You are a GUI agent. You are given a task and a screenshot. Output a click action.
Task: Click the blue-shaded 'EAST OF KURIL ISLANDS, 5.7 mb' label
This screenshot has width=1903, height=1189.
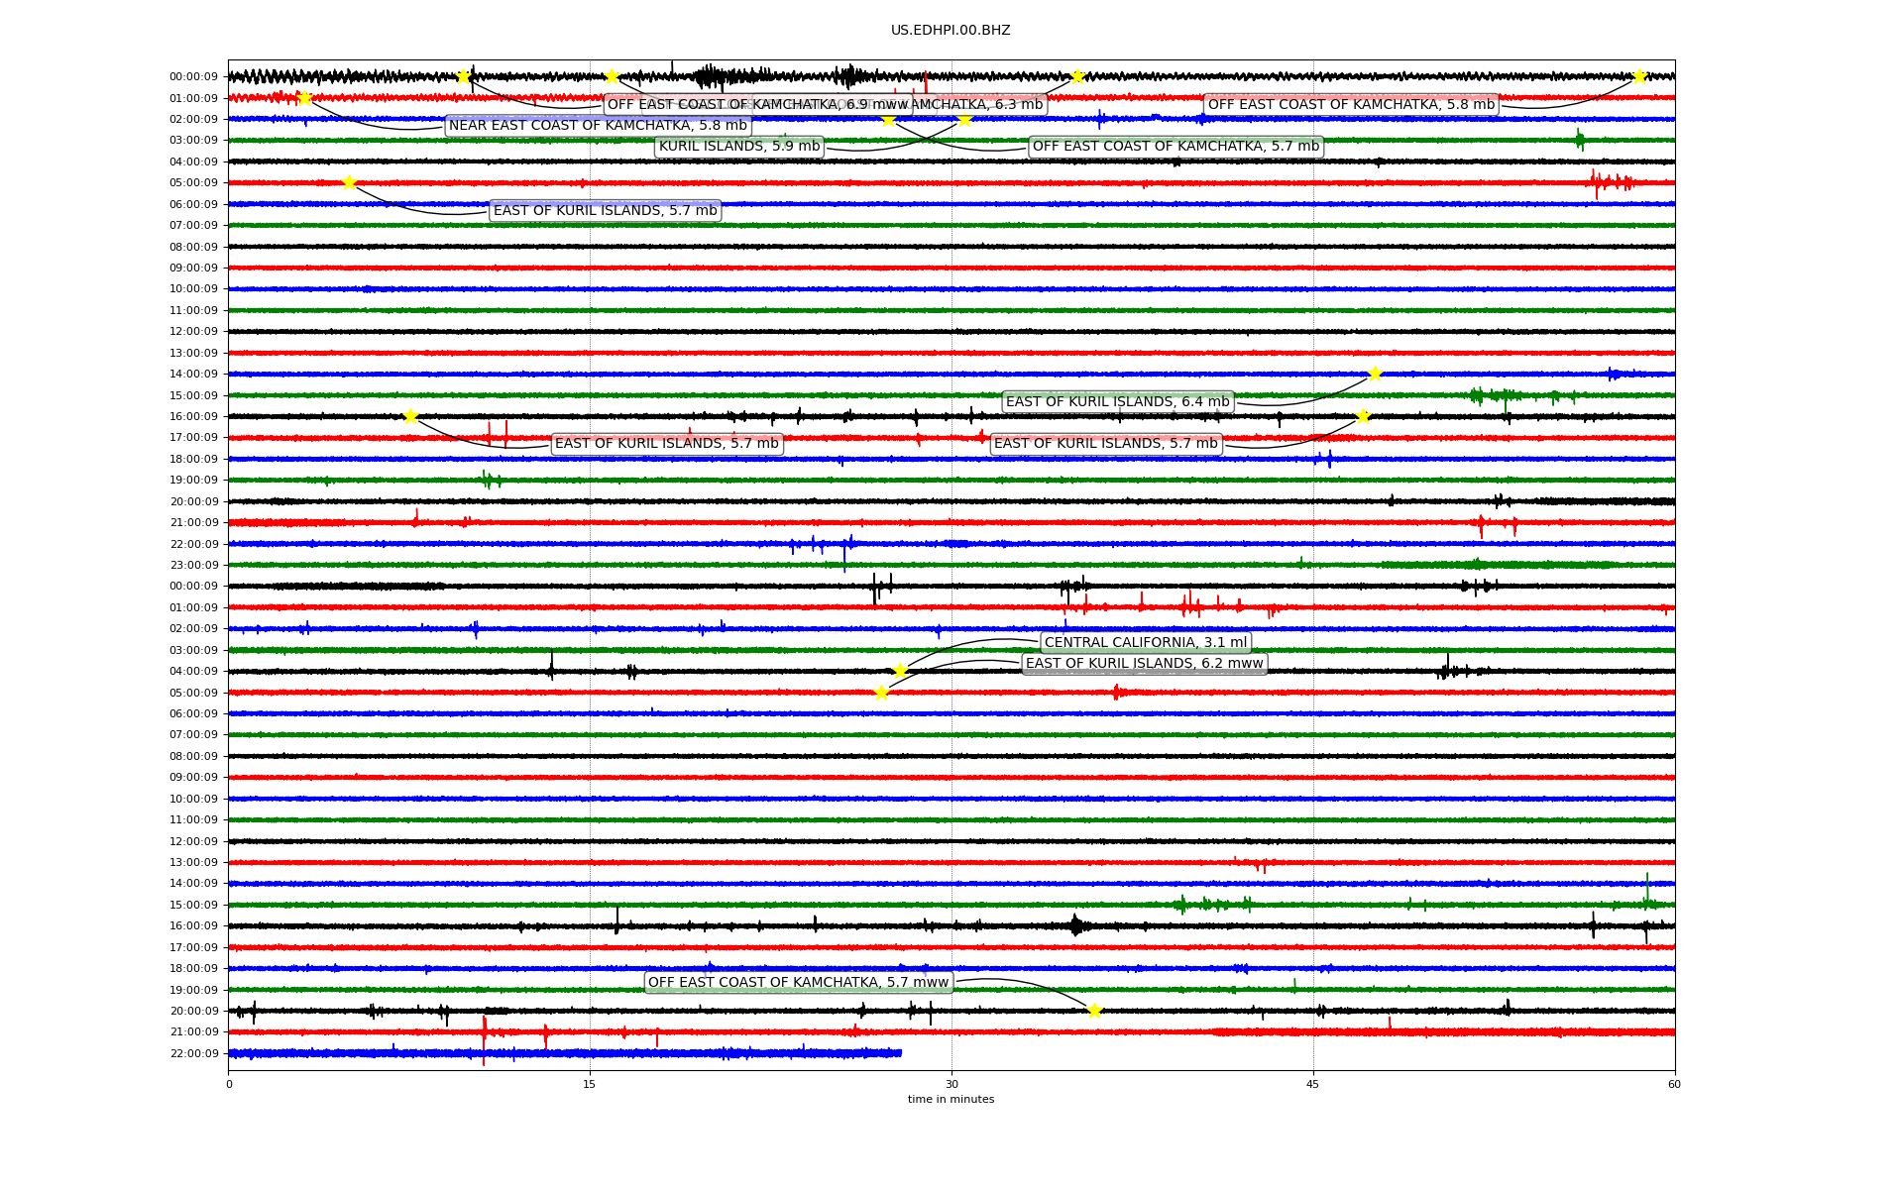click(605, 211)
